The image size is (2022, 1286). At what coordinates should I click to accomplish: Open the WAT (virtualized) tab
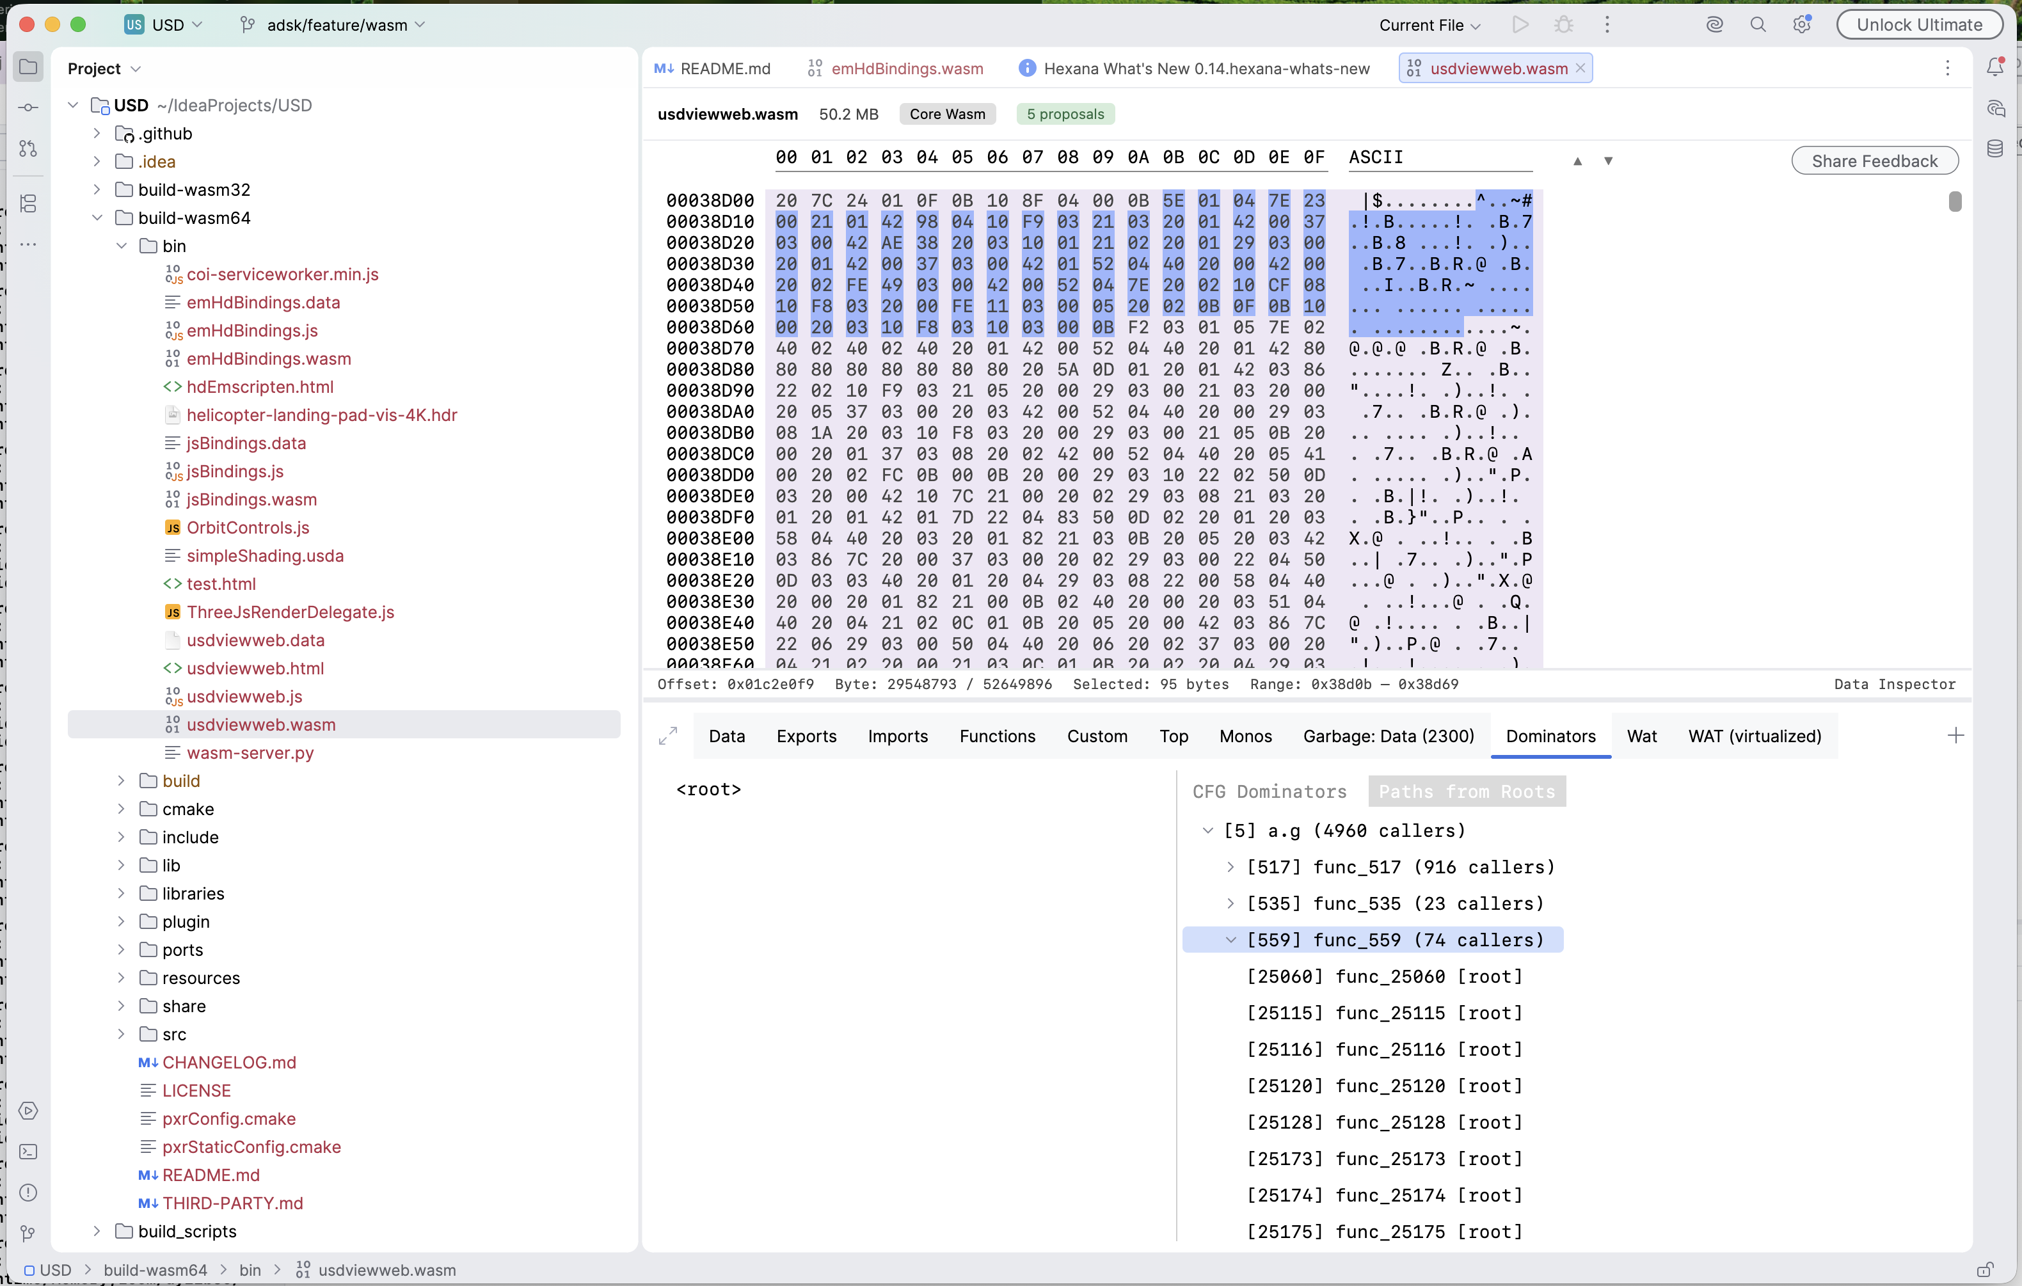click(1754, 736)
